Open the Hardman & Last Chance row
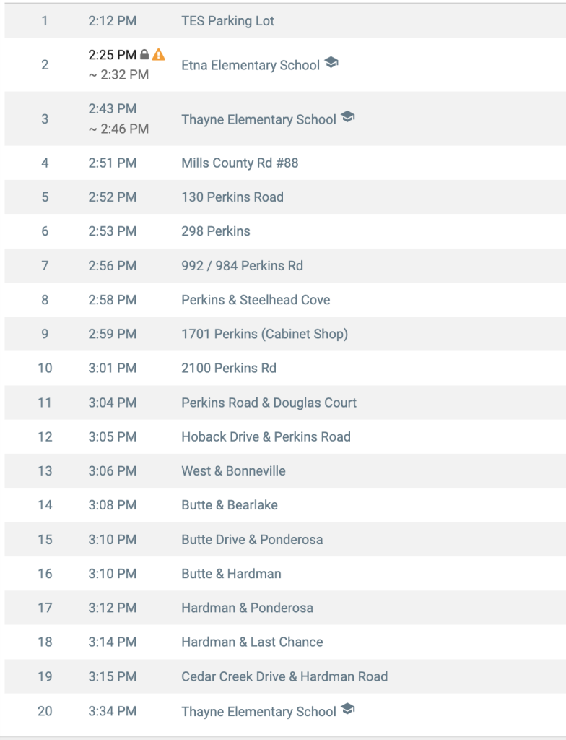The image size is (566, 740). tap(285, 642)
